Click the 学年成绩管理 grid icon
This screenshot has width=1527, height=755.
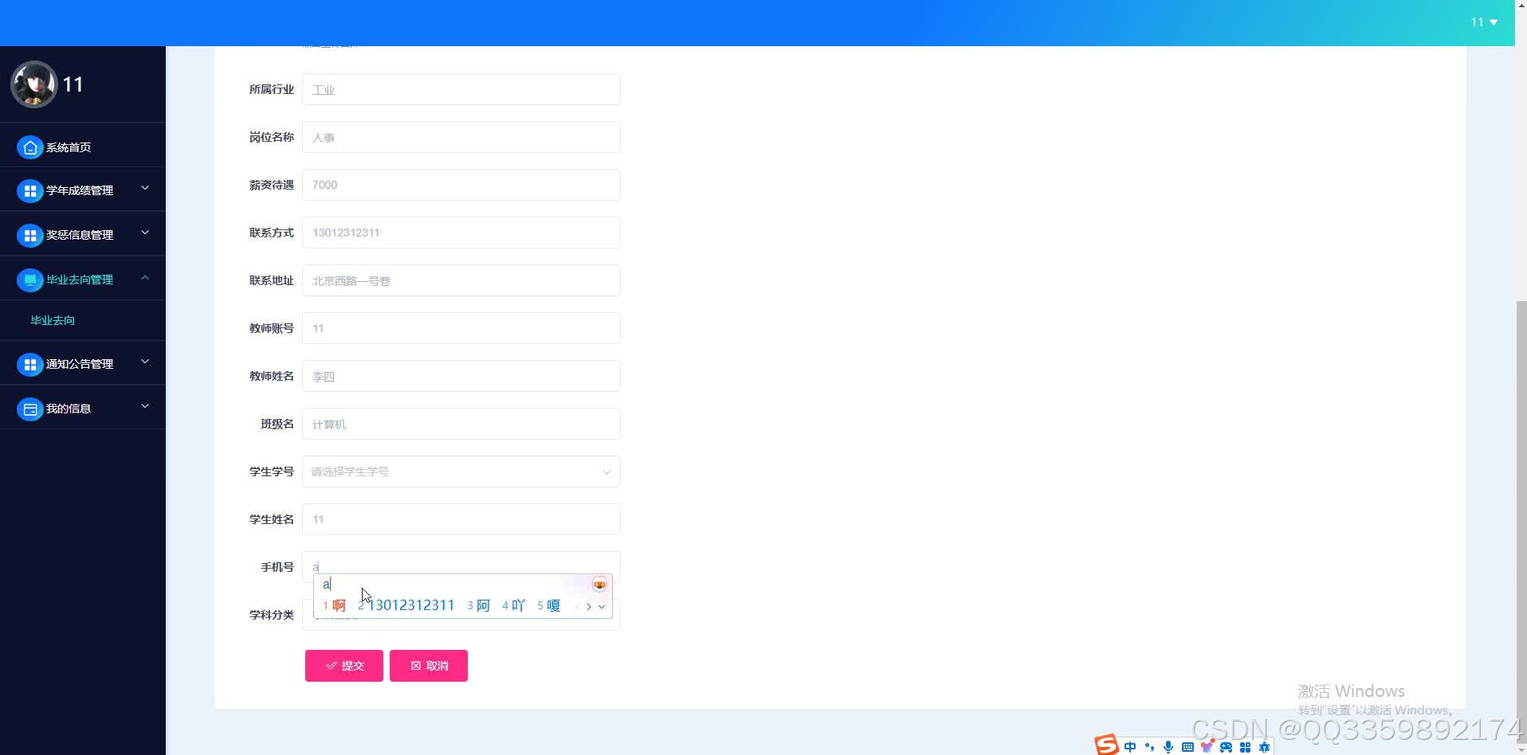coord(29,190)
